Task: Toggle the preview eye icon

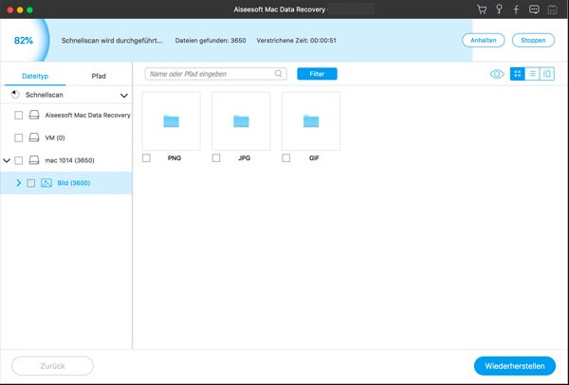Action: (497, 74)
